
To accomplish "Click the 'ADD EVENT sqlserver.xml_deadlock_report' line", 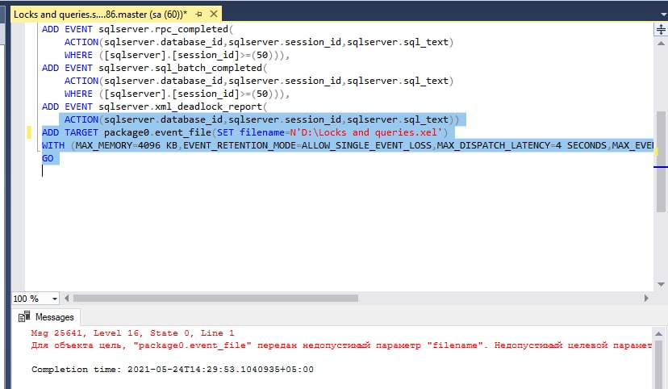I will (x=154, y=107).
